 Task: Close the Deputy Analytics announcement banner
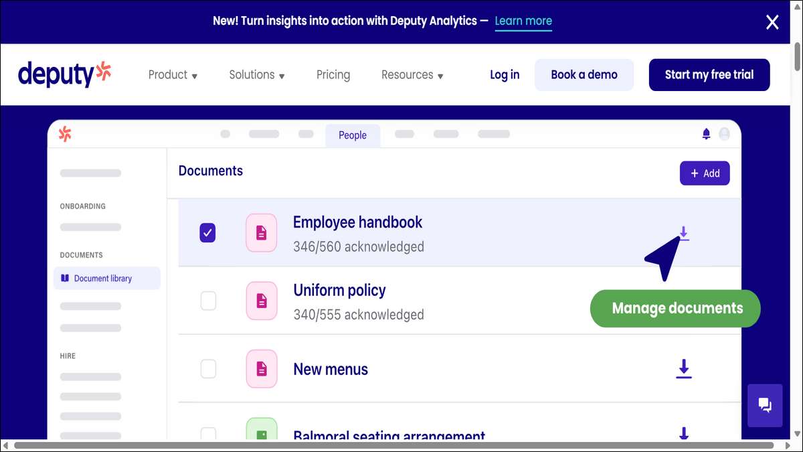click(772, 22)
